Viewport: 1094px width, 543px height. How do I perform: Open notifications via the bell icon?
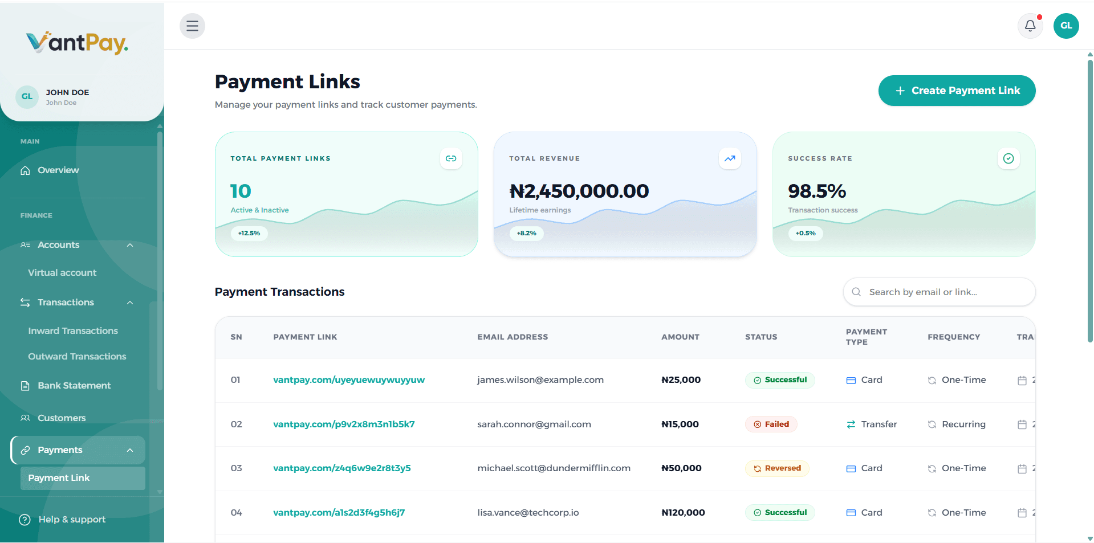pos(1030,26)
